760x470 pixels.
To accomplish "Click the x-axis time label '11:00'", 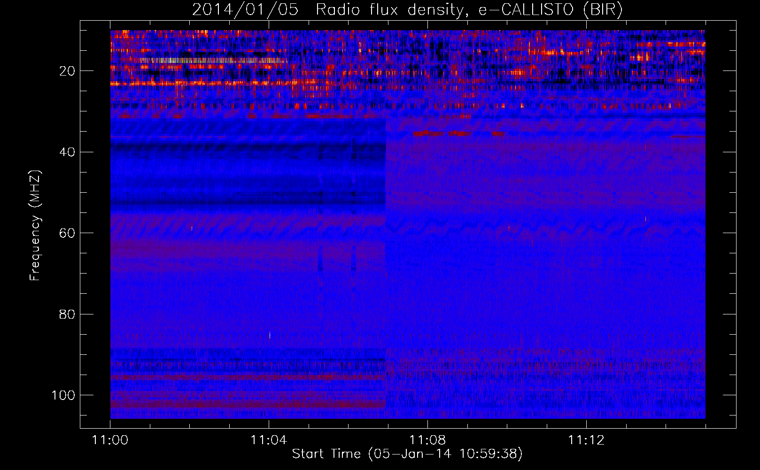I will tap(110, 440).
